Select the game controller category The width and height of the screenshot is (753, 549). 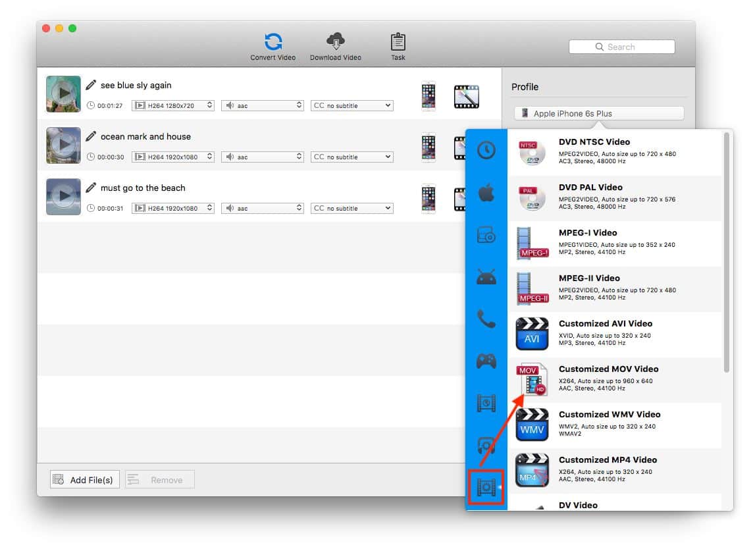(x=486, y=361)
